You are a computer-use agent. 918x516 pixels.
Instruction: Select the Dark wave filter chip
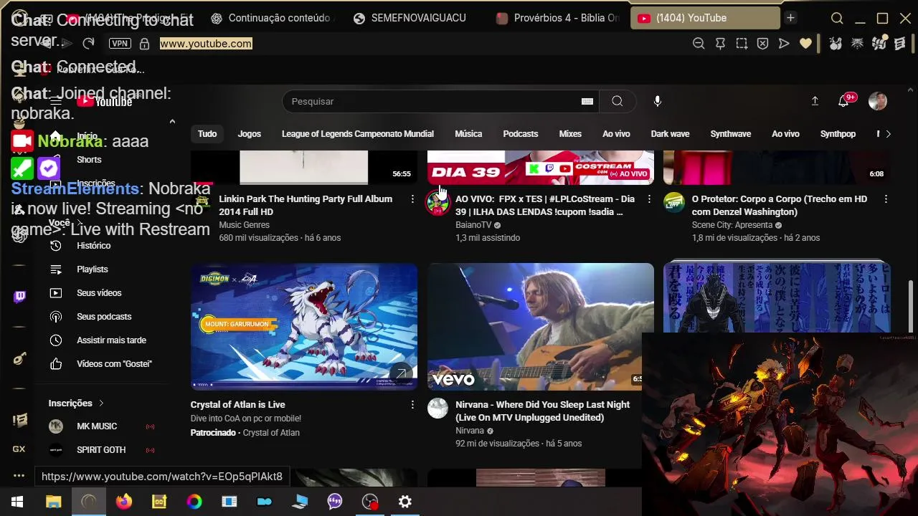pos(670,134)
